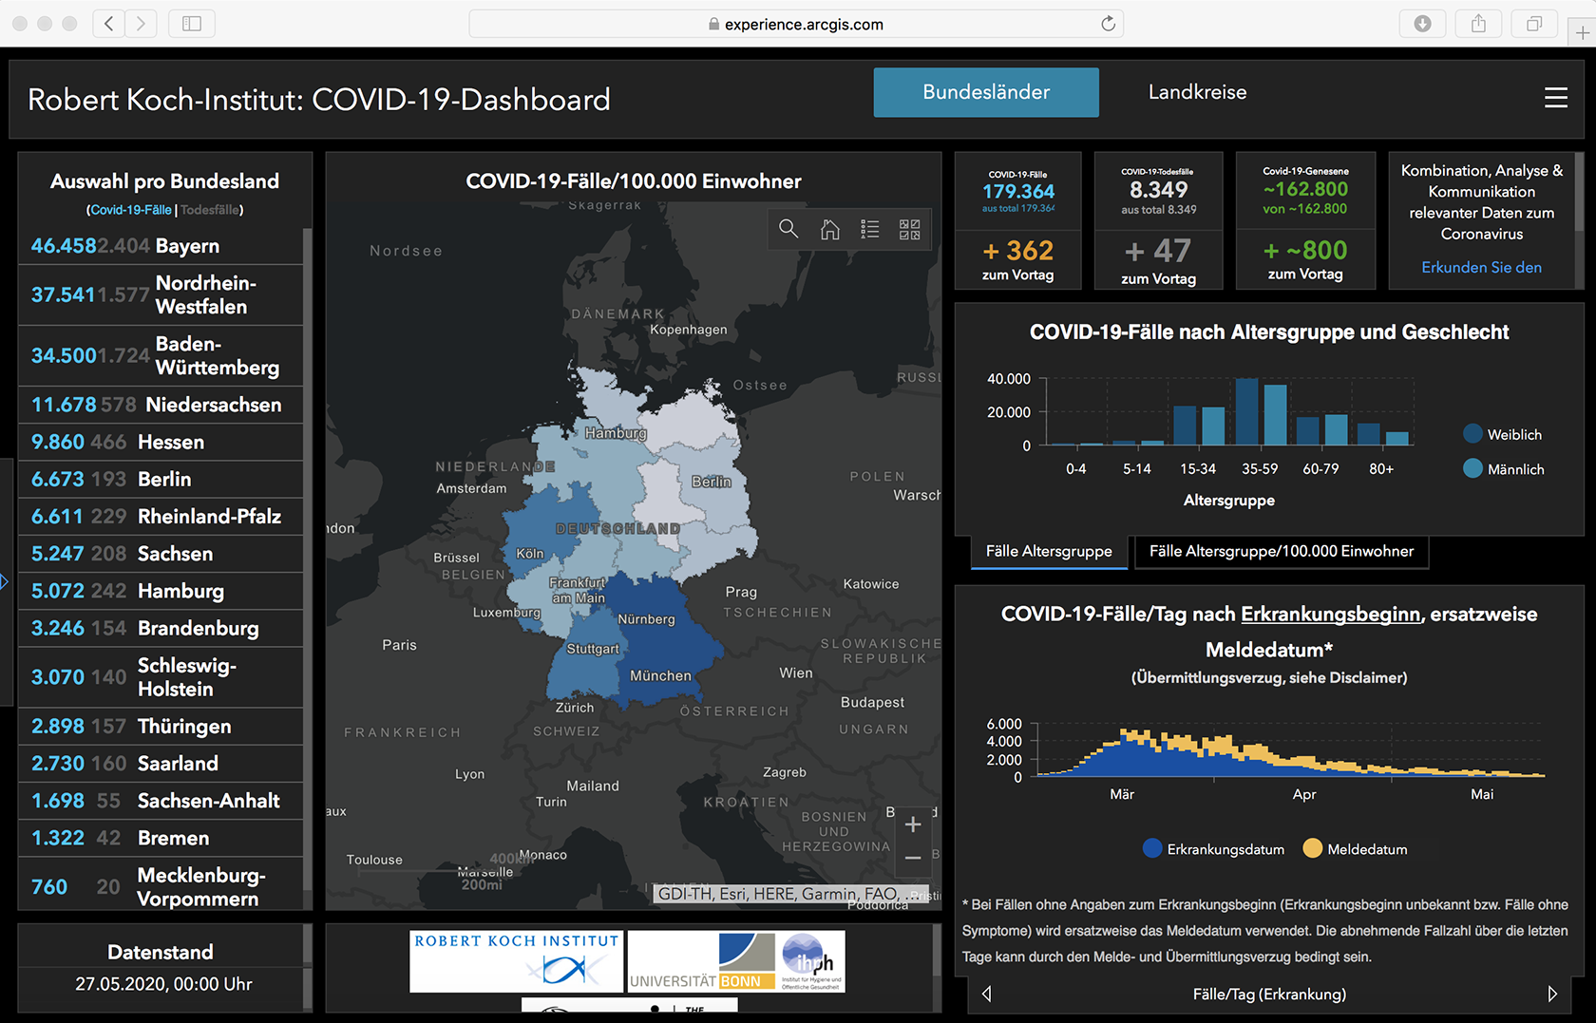Toggle Erkrankungsdatum series in the chart legend
Screen dimensions: 1596x1023
tap(1213, 849)
